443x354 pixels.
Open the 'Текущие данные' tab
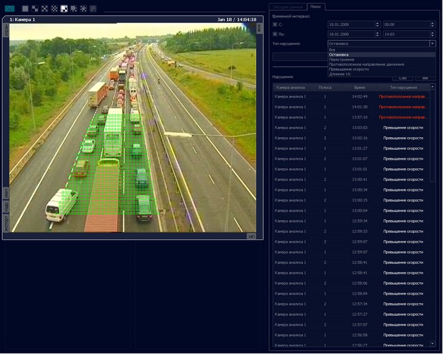click(x=287, y=7)
